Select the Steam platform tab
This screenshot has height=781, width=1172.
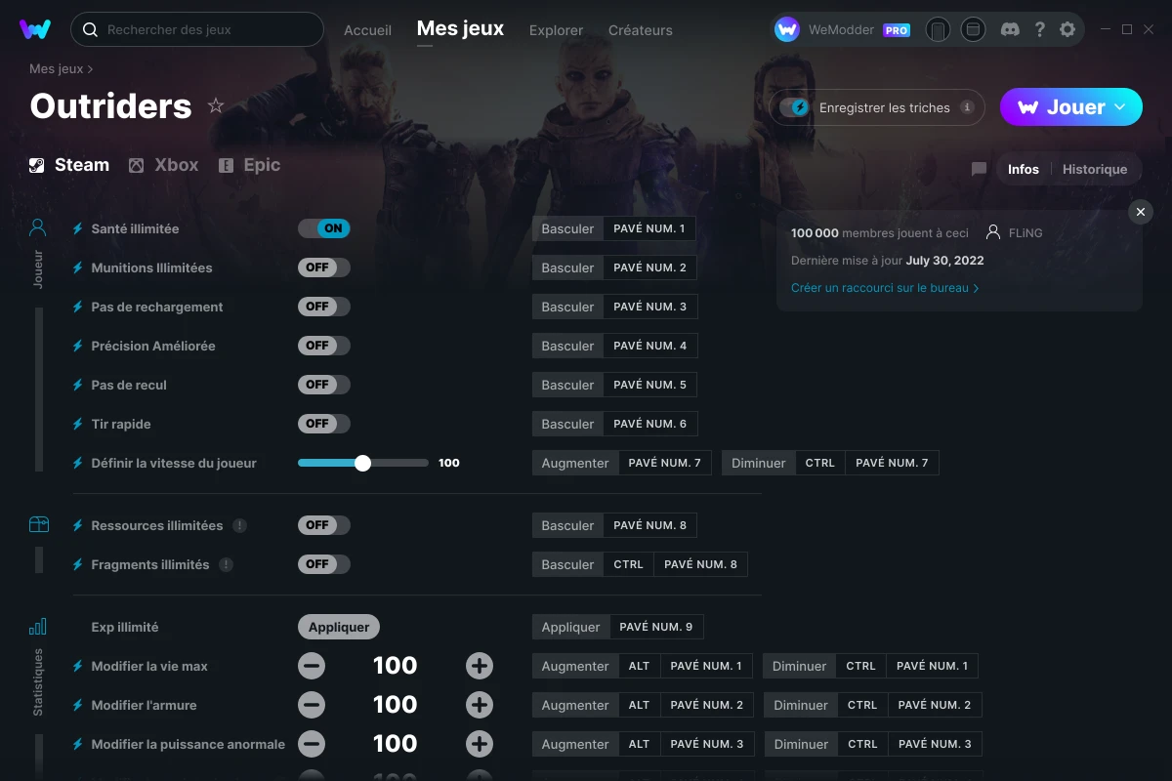click(69, 165)
